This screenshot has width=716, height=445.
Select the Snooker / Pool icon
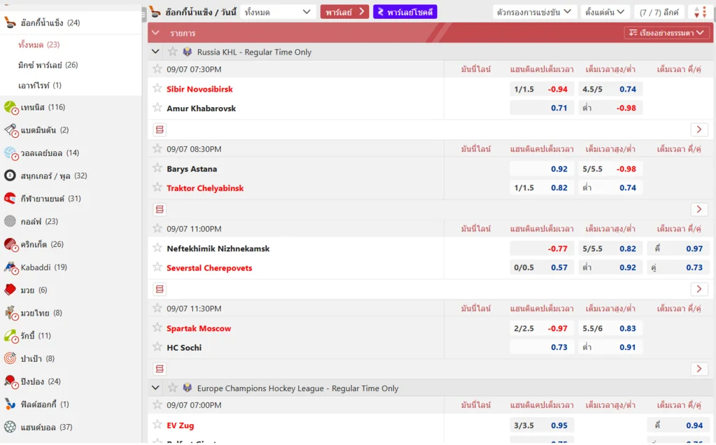(x=10, y=176)
